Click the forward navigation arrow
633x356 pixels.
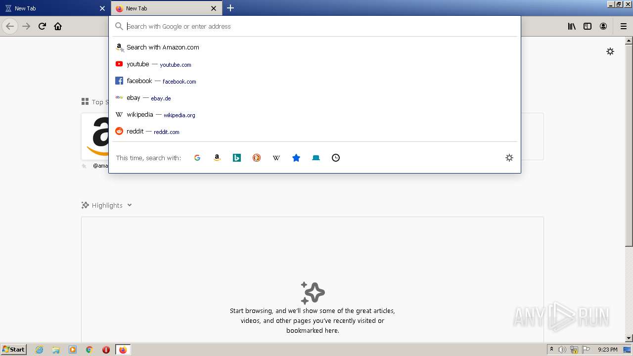pos(26,26)
